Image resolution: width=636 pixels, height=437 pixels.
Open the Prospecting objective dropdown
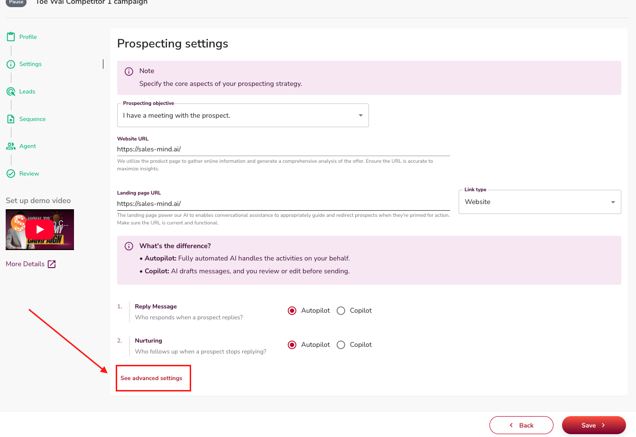tap(243, 116)
